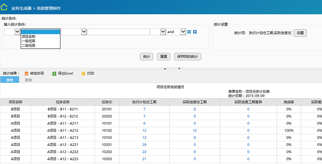Remove condition row with the minus icon
Viewport: 322px width, 164px height.
[x=189, y=32]
